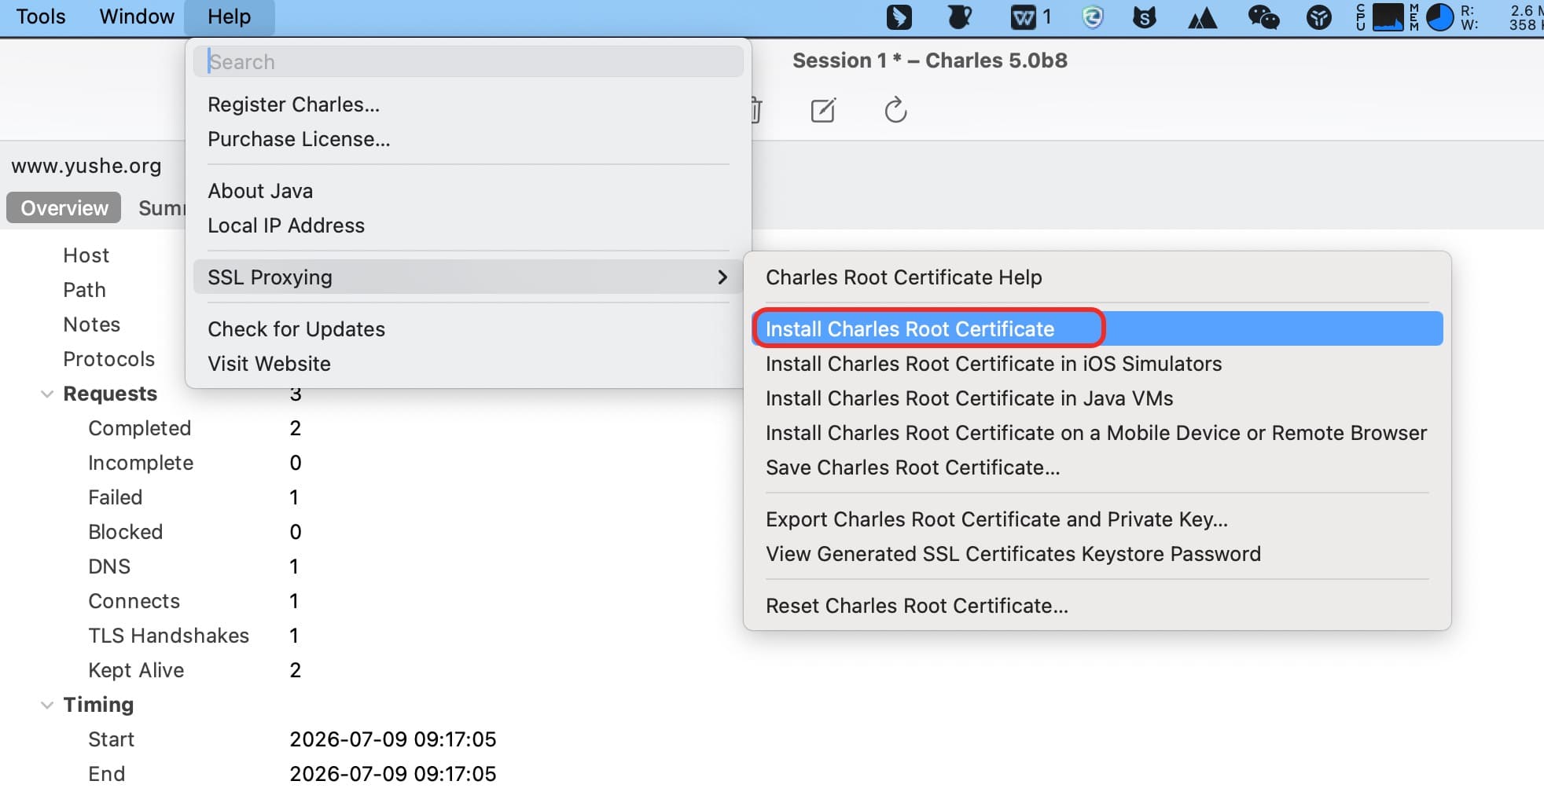1544x792 pixels.
Task: Click the compose pencil toolbar icon
Action: (822, 111)
